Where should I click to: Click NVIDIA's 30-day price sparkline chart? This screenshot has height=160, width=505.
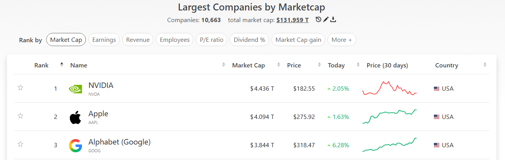[389, 88]
